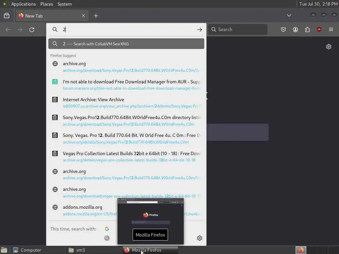Open the Firefox account icon
This screenshot has height=254, width=339.
(x=295, y=29)
